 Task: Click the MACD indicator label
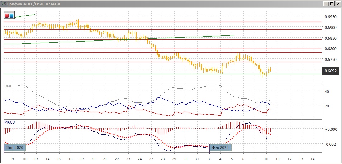click(9, 122)
